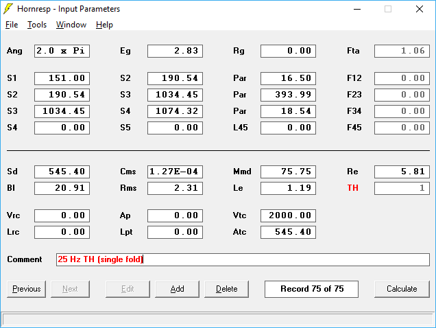Select the Lrc input field
Viewport: 436px width, 328px height.
tap(62, 232)
